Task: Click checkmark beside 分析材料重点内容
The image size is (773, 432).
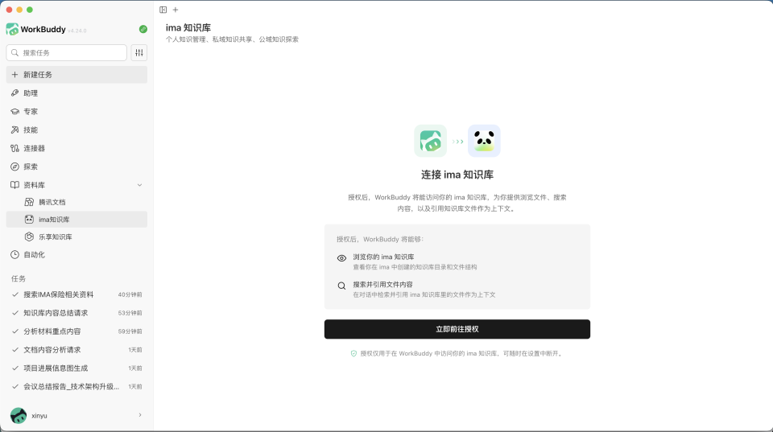Action: 14,331
